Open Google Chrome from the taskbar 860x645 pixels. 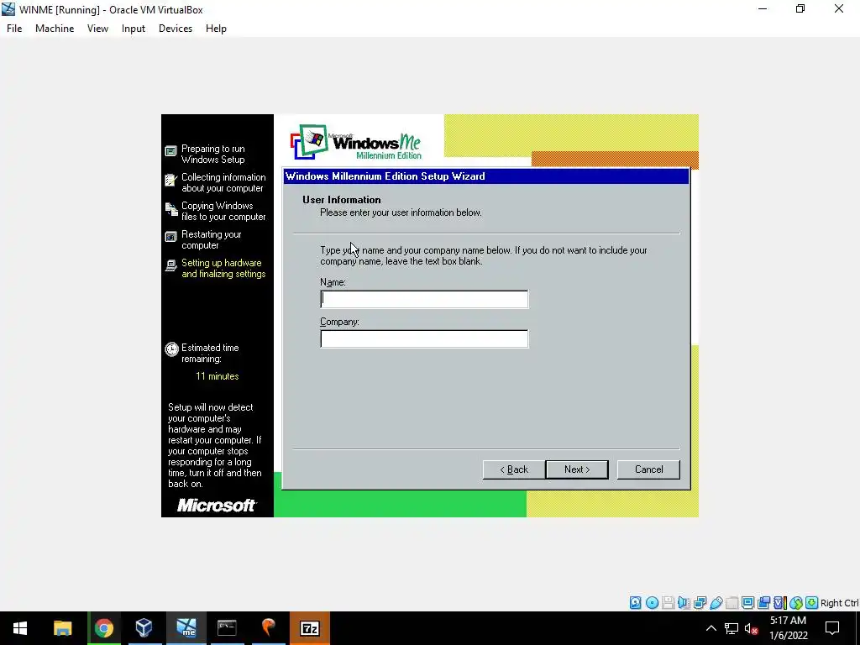pyautogui.click(x=103, y=628)
